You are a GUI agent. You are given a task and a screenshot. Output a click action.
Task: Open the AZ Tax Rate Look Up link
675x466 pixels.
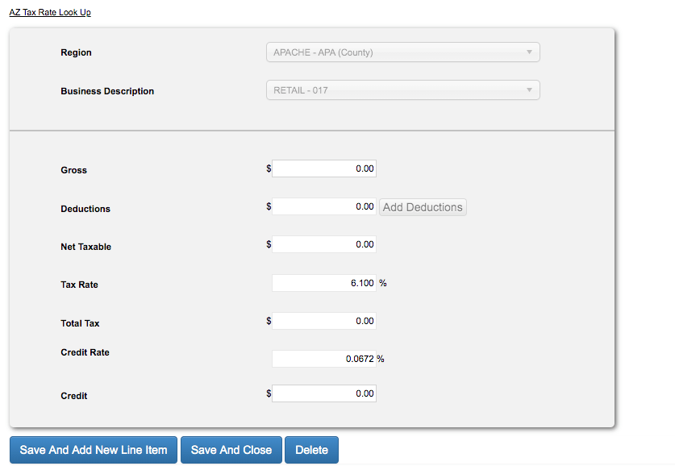point(50,12)
